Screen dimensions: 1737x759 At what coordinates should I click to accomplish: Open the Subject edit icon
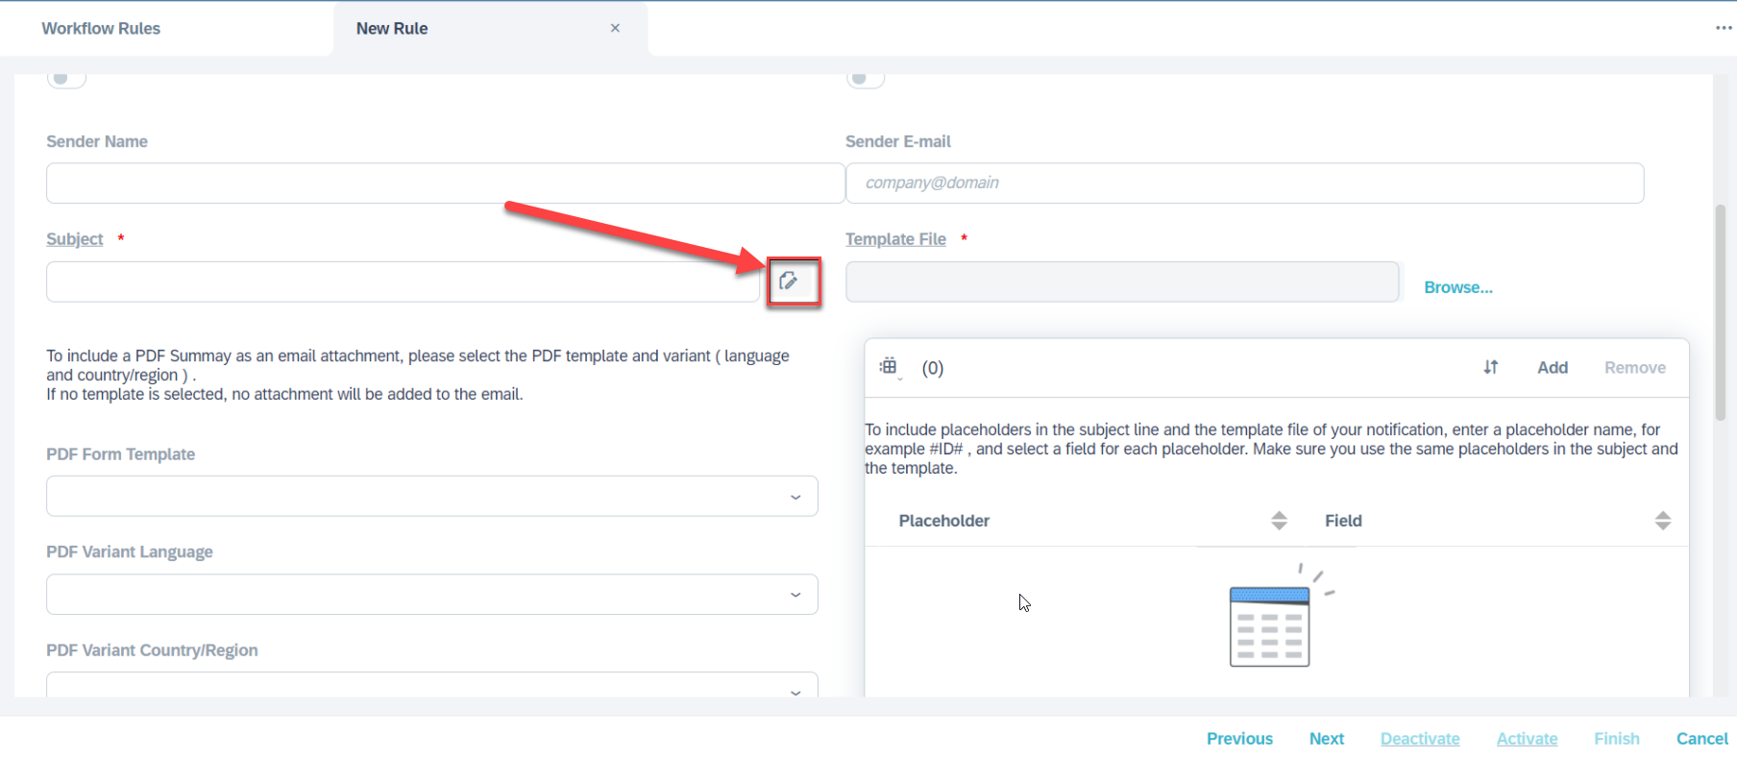(x=789, y=281)
